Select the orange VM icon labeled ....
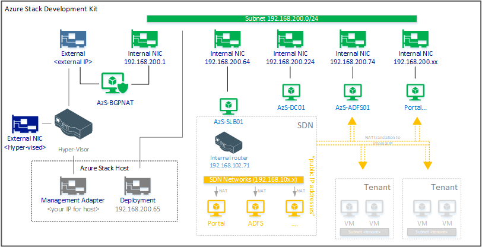Viewport: 482px width, 247px height. [294, 208]
